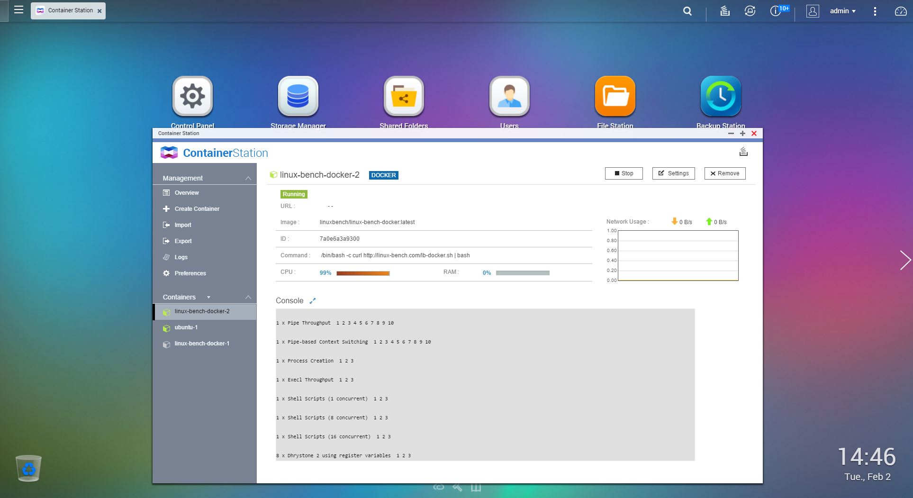Click the search magnifier in top bar

pos(687,11)
